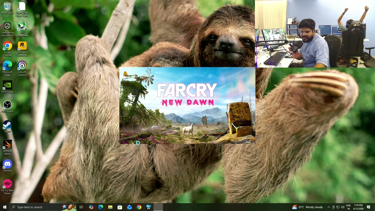Select the OBS Studio desktop icon
Viewport: 375px width, 211px height.
[7, 107]
